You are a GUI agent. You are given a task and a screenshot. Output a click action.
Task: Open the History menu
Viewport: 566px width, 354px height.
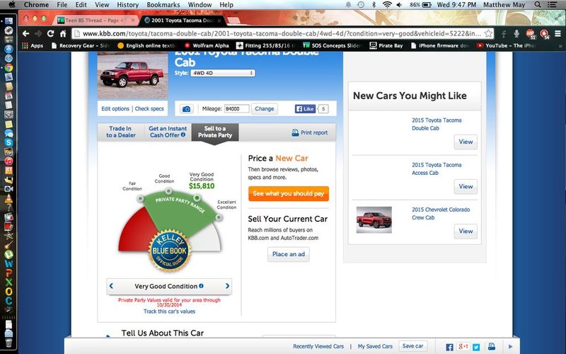[128, 5]
